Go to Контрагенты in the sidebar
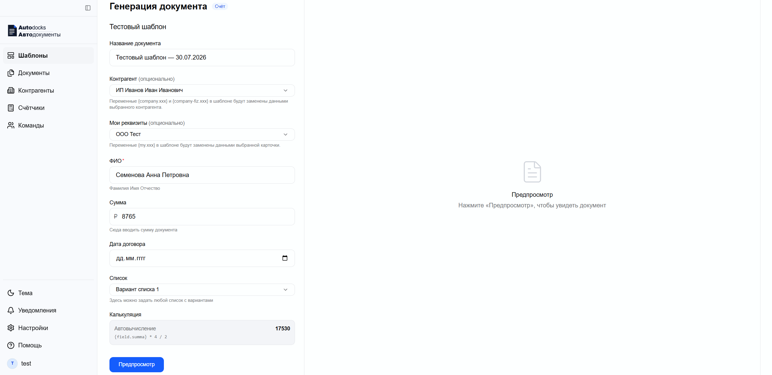Screen dimensions: 772x375 [48, 90]
